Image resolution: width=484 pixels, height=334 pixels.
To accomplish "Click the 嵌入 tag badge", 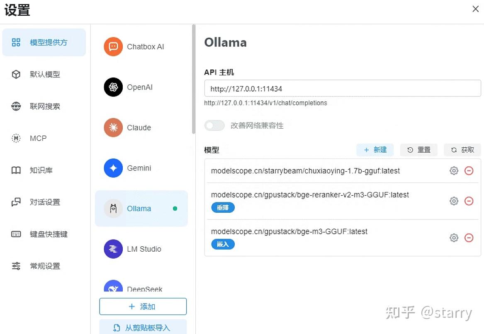I will tap(223, 244).
